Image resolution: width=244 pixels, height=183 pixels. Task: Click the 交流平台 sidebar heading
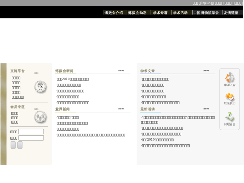pyautogui.click(x=17, y=71)
